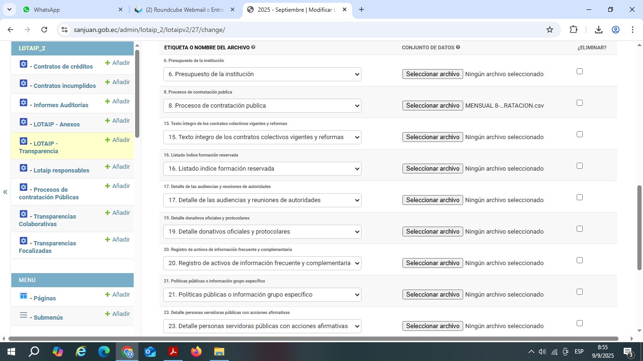Open the browser extensions puzzle icon
This screenshot has height=361, width=643.
click(573, 30)
